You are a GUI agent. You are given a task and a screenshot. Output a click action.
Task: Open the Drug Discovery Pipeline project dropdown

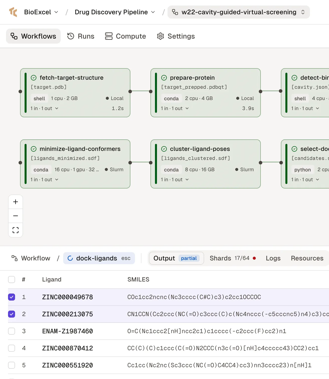(115, 12)
